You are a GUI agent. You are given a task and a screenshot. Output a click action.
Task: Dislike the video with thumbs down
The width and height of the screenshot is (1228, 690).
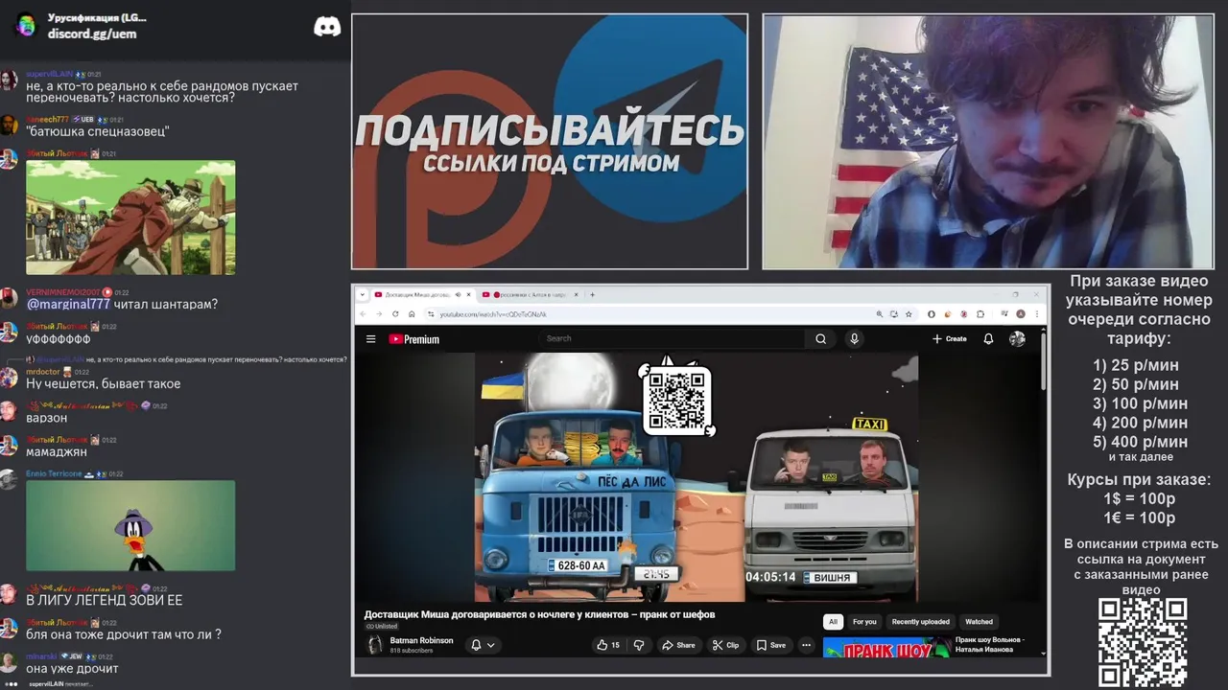tap(639, 645)
